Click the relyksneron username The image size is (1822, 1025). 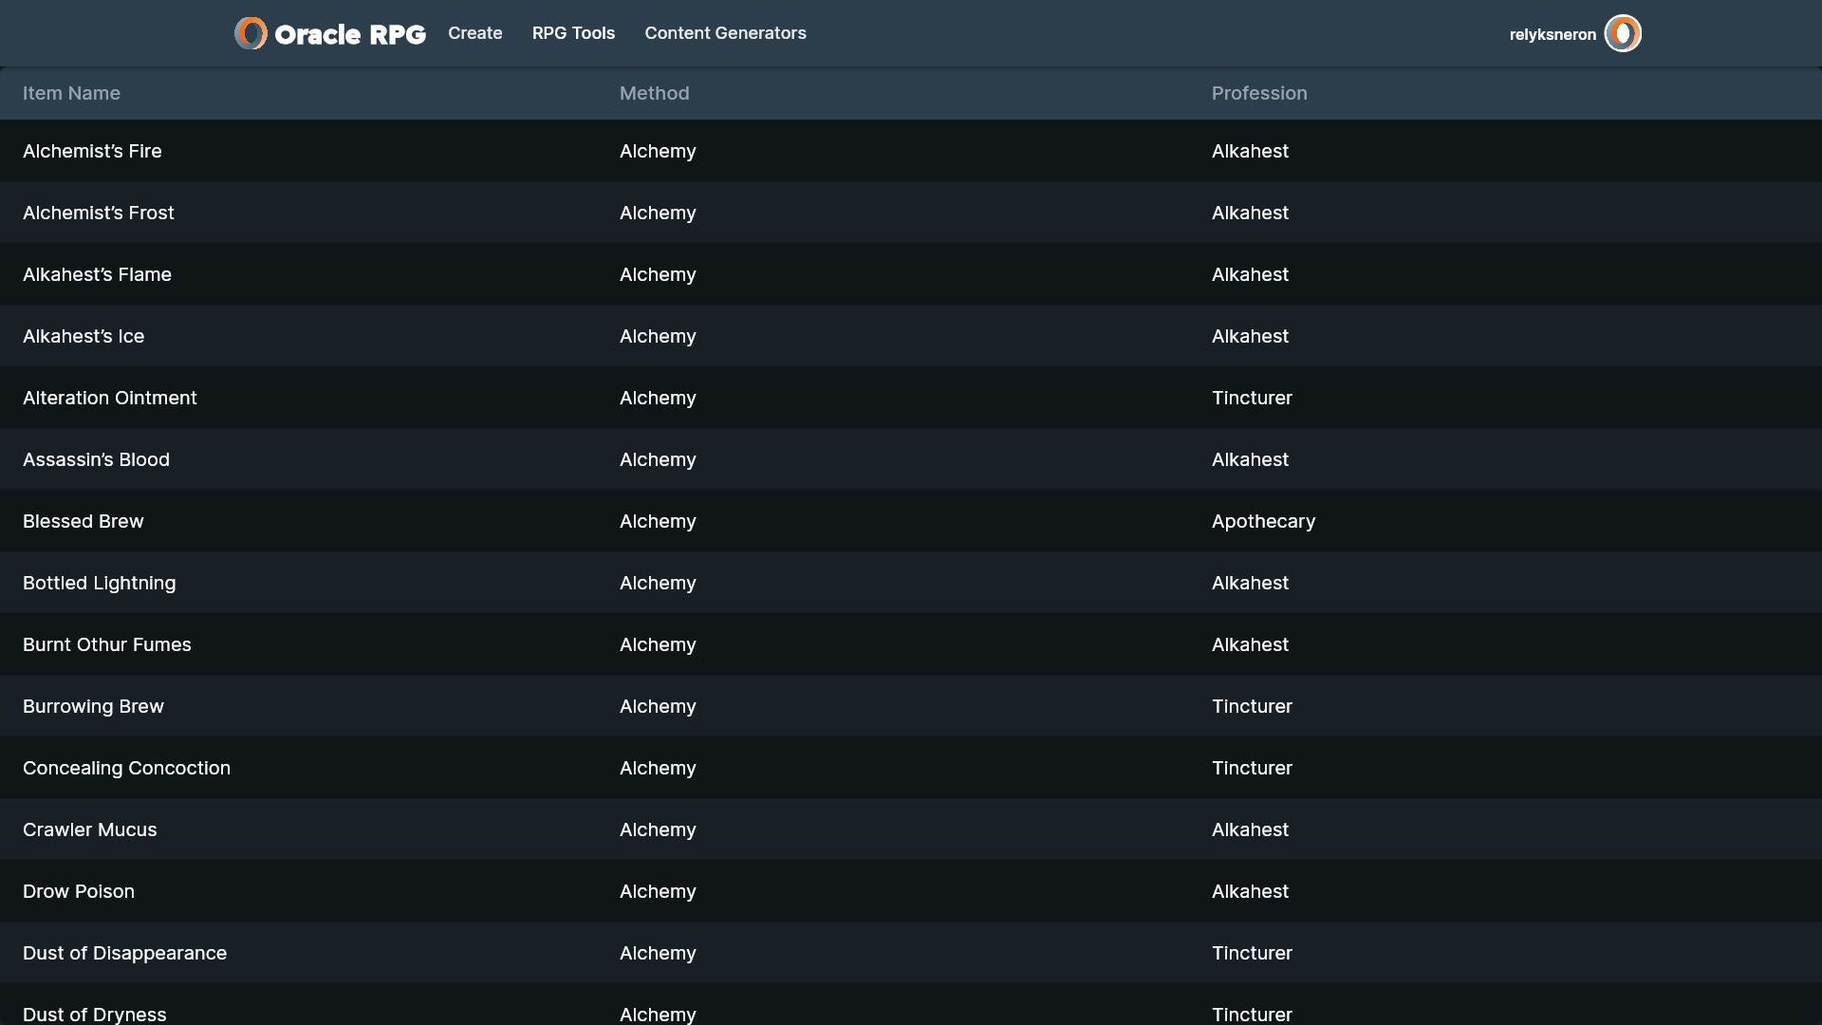[x=1552, y=35]
